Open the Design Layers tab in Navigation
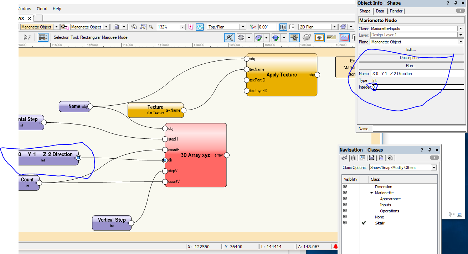Screen dimensions: 468x254 tap(353, 158)
